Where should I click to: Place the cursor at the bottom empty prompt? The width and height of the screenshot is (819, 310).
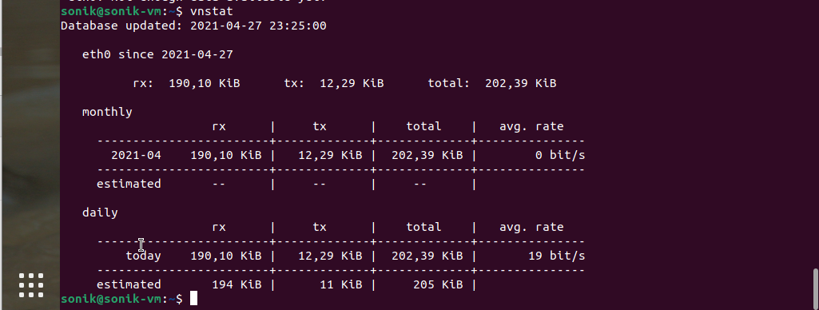click(194, 299)
